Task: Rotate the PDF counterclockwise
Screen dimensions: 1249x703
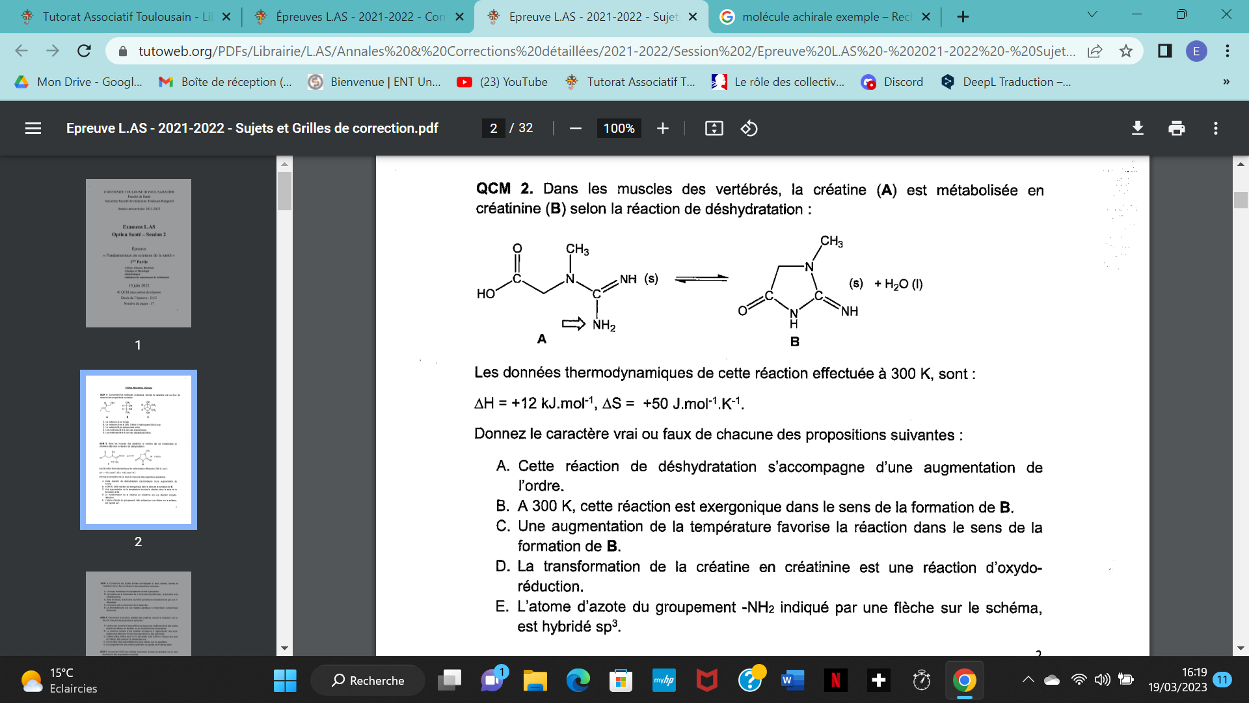Action: [x=749, y=128]
